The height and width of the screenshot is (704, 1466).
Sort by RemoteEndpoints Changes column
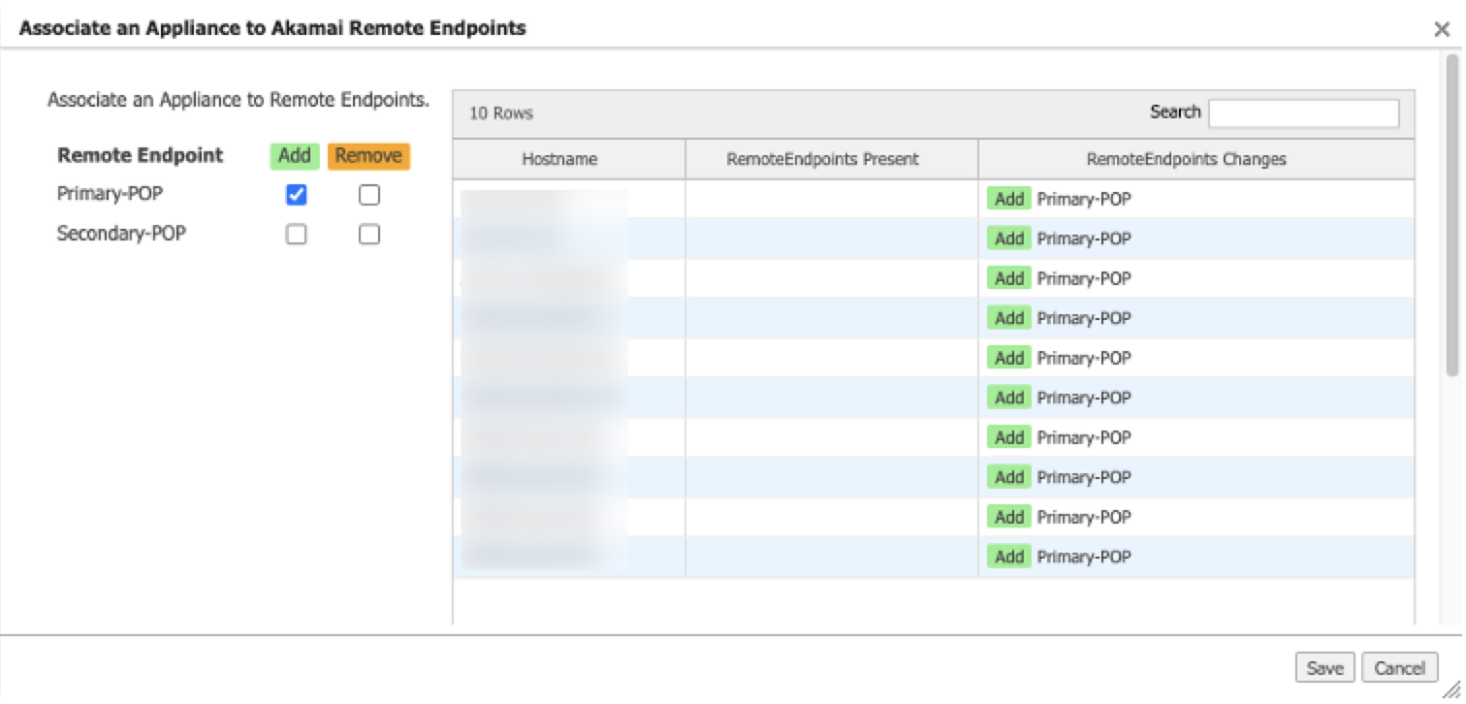1186,160
